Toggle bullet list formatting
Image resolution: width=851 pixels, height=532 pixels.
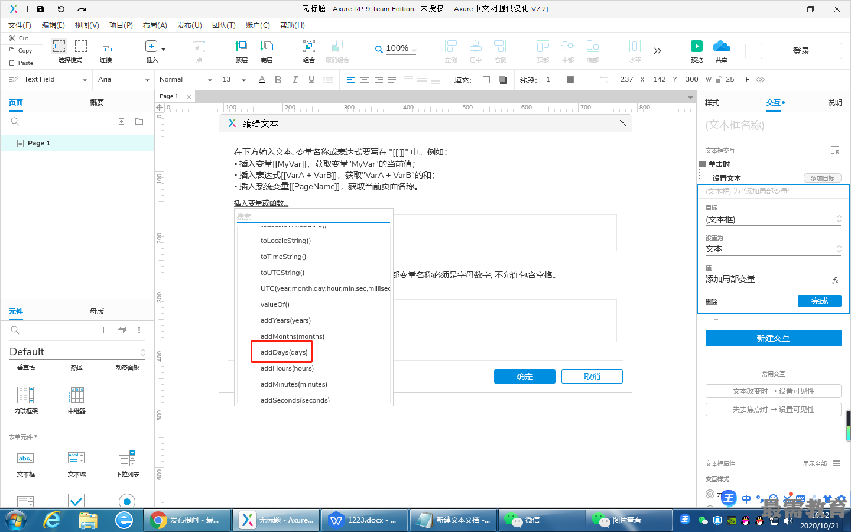click(x=328, y=80)
